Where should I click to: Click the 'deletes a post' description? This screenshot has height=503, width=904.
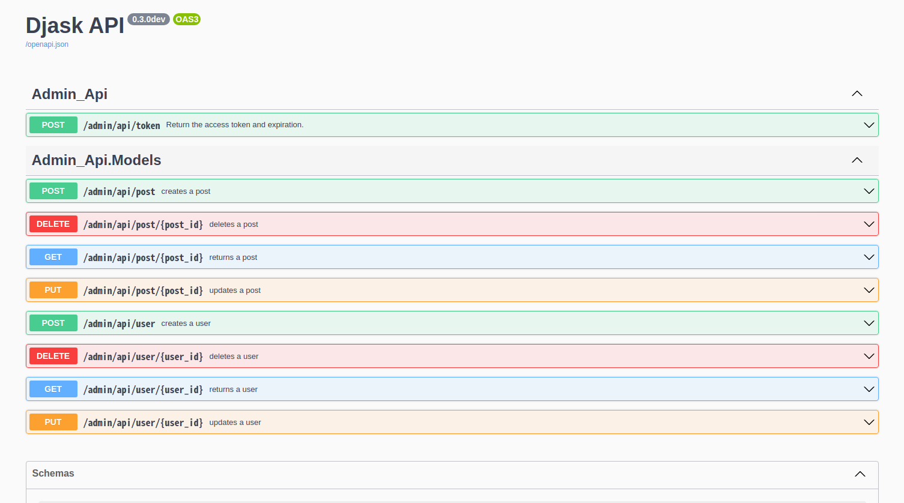pyautogui.click(x=234, y=224)
